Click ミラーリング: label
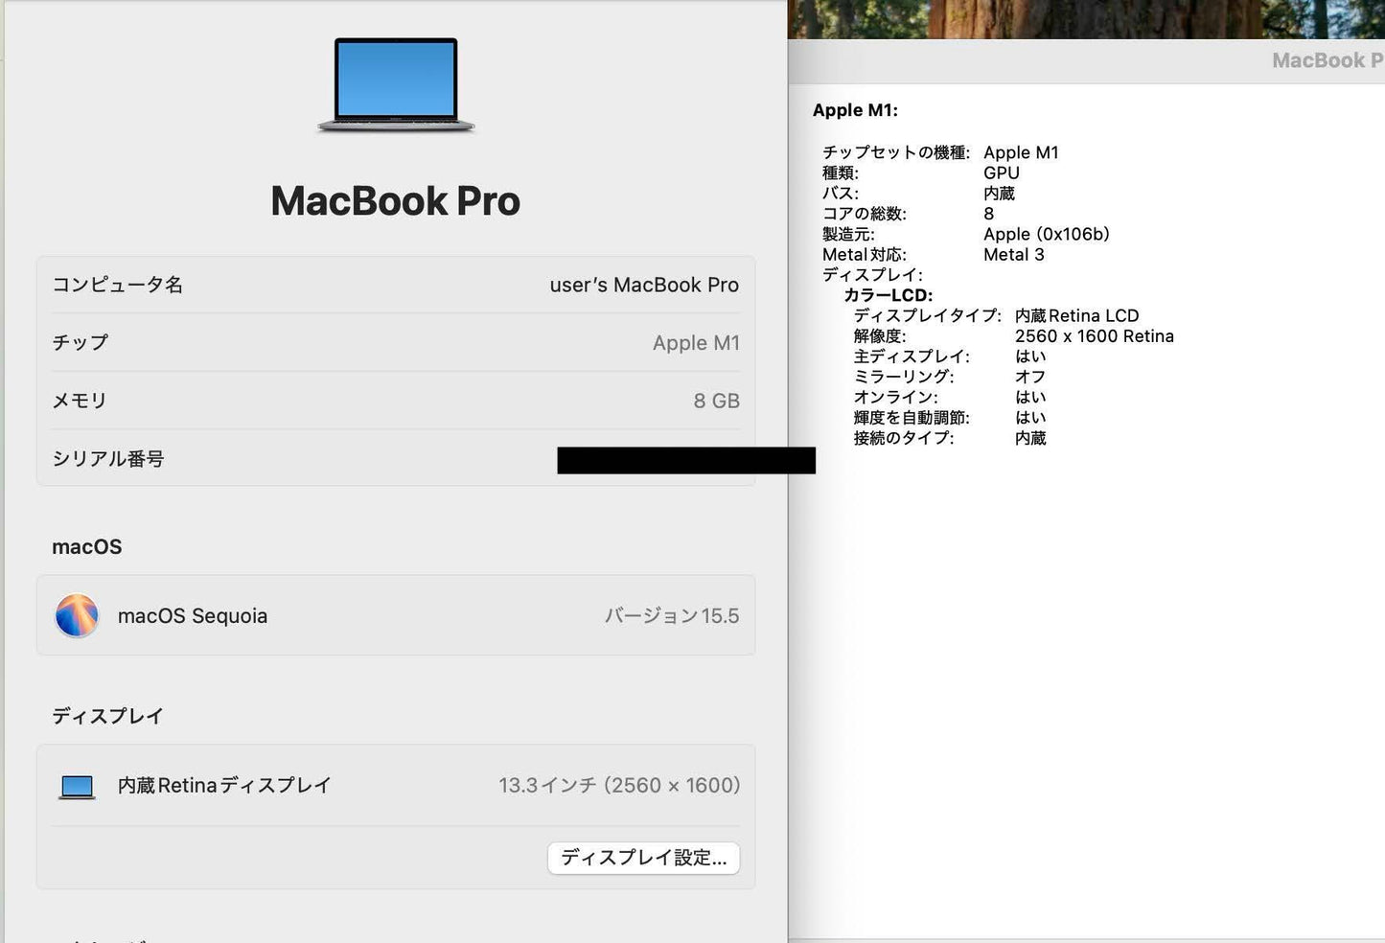This screenshot has height=943, width=1385. point(904,378)
